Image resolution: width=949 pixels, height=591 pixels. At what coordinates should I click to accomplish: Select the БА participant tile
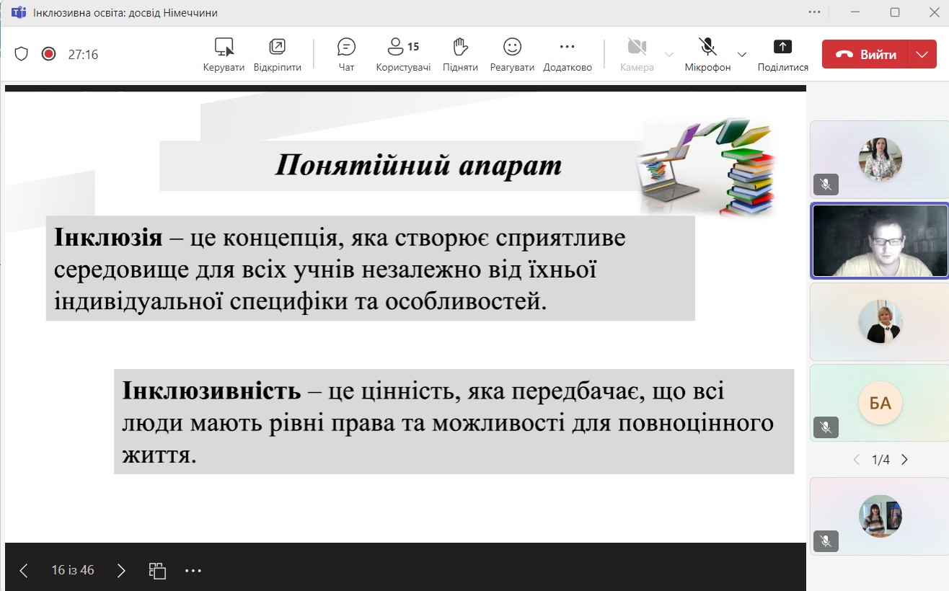880,403
